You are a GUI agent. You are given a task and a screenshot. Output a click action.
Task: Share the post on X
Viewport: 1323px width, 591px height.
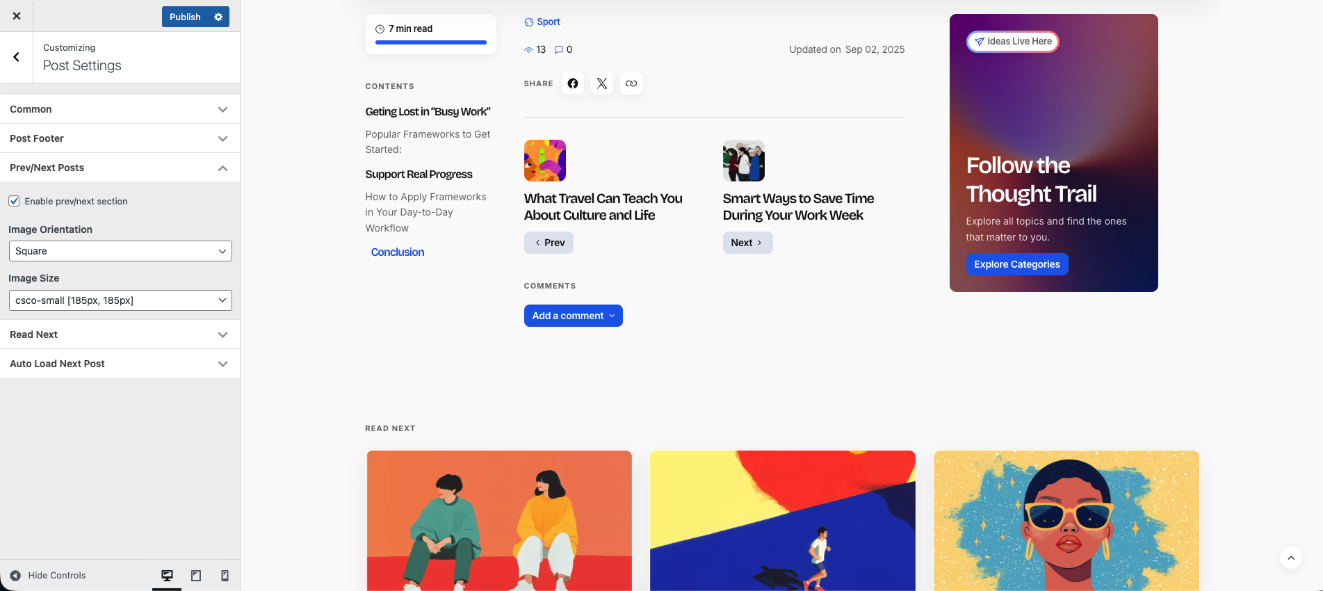[601, 83]
